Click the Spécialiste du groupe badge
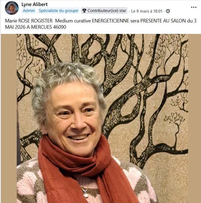Image resolution: width=201 pixels, height=203 pixels. tap(58, 11)
